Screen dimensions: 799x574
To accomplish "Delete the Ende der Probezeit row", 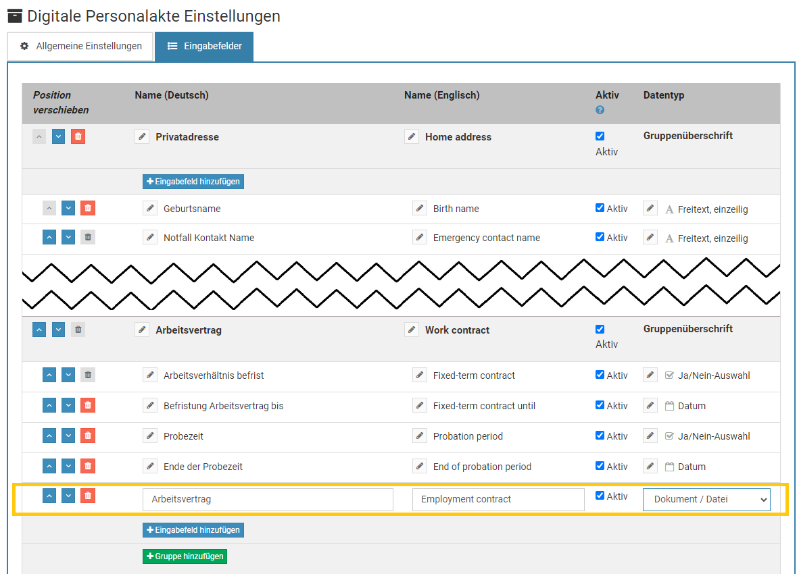I will point(87,466).
